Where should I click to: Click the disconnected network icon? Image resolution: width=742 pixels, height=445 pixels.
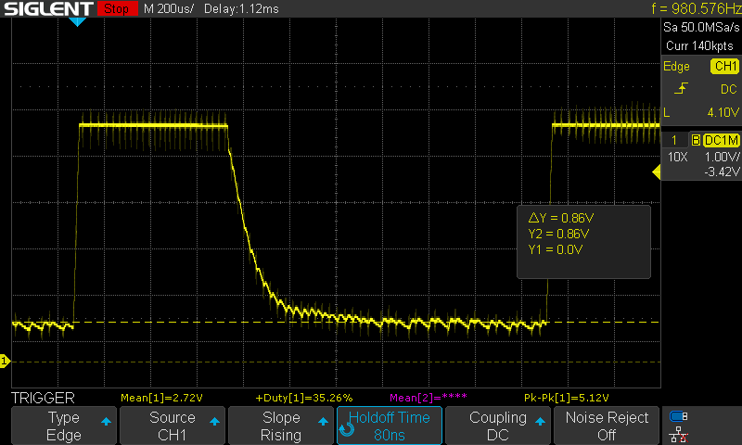tap(679, 434)
